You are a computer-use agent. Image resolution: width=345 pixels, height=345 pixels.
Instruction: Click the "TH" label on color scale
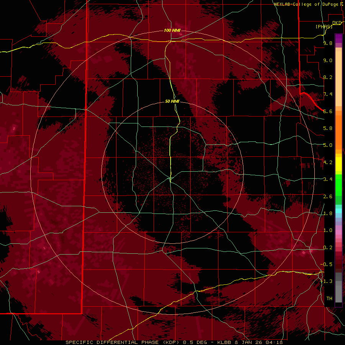pos(329,299)
